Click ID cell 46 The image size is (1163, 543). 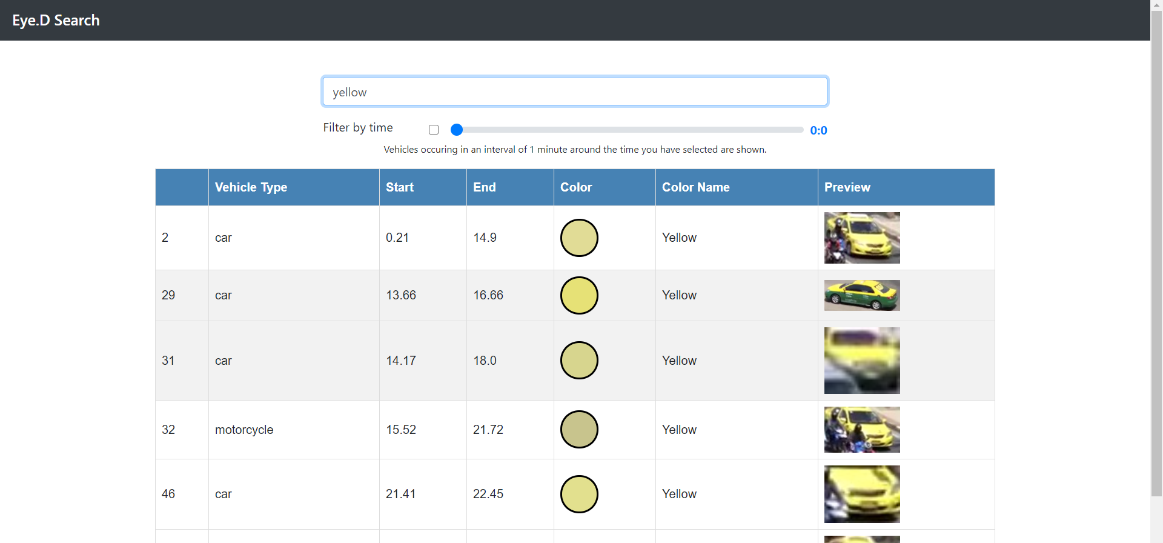(x=182, y=494)
